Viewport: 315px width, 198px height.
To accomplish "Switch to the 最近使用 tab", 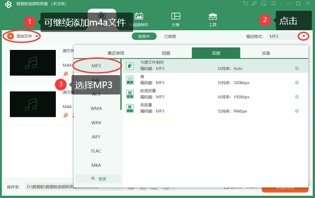I will pyautogui.click(x=116, y=53).
